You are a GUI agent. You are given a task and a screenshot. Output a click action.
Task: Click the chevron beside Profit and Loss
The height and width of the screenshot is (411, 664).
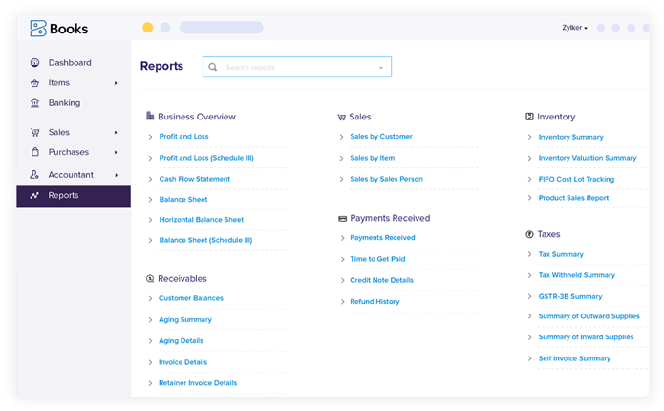coord(150,137)
